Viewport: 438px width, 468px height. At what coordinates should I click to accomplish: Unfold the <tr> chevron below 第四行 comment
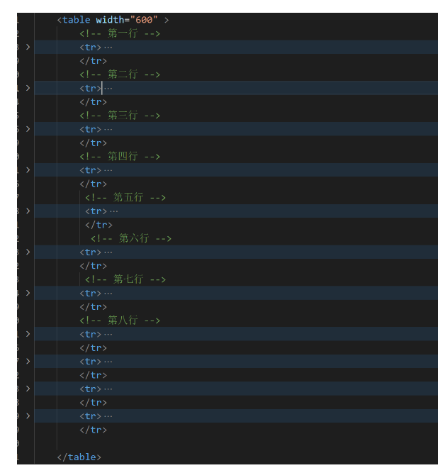coord(28,170)
